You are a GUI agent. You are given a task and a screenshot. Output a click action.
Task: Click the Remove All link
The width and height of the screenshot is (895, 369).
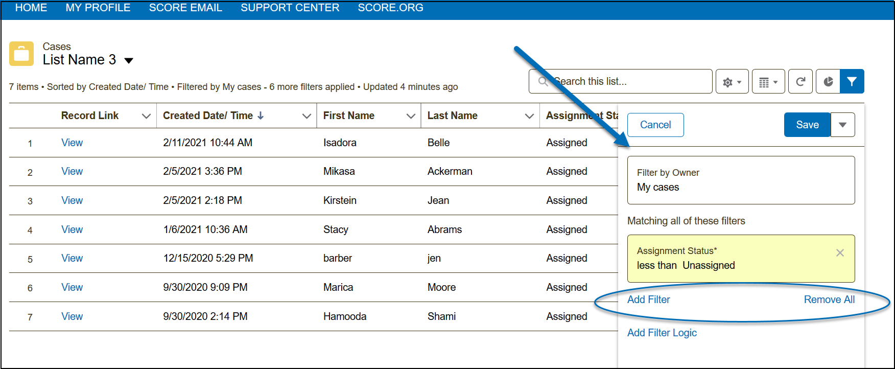pyautogui.click(x=829, y=299)
